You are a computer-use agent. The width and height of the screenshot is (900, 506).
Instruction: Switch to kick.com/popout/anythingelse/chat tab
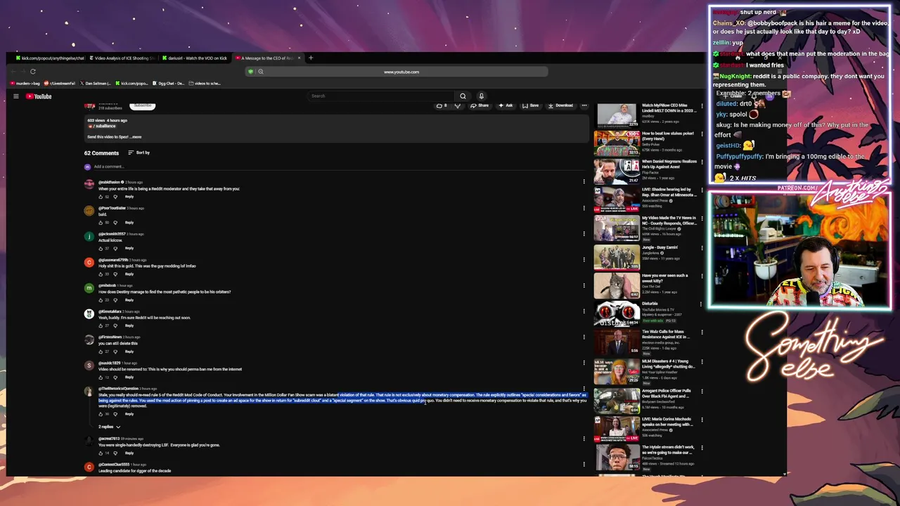51,58
